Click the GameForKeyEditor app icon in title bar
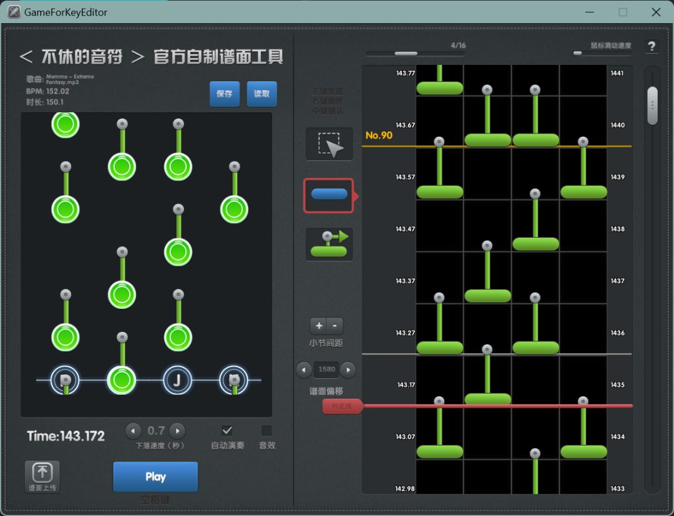This screenshot has height=516, width=674. (14, 12)
